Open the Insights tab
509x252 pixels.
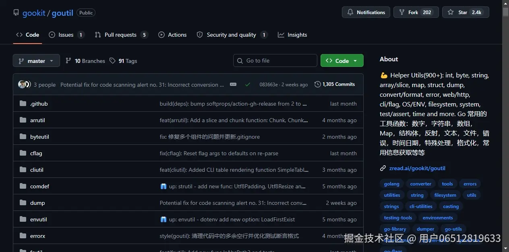tap(292, 35)
